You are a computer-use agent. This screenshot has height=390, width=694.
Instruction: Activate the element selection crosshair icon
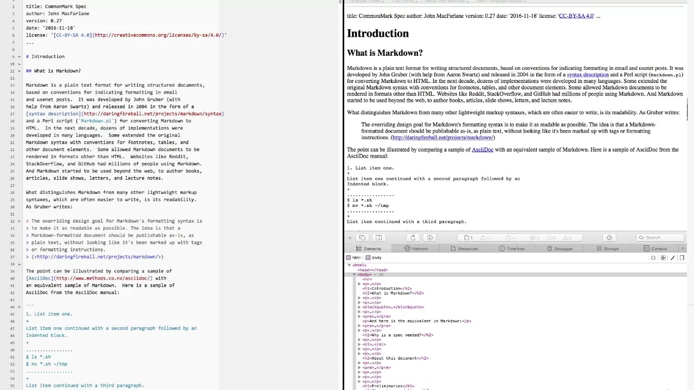(609, 237)
